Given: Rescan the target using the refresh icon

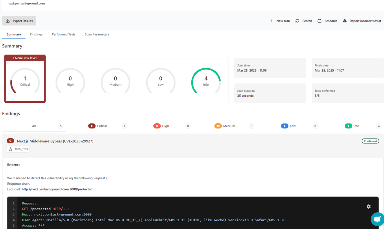Looking at the screenshot, I should click(297, 21).
